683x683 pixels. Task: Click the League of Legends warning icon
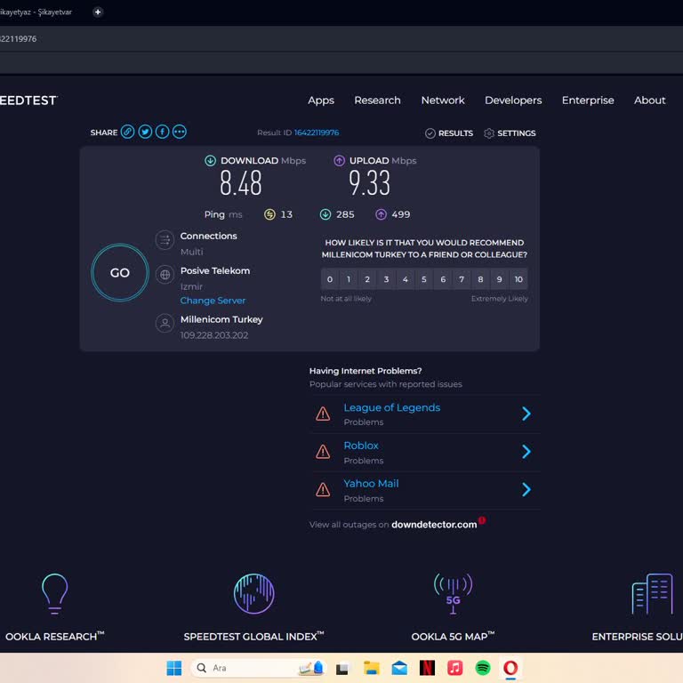pos(323,414)
